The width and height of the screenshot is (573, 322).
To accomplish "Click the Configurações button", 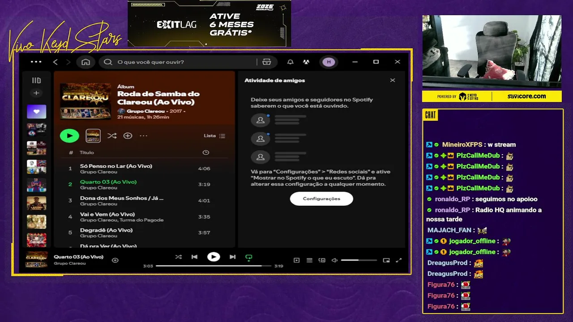I will click(x=321, y=199).
